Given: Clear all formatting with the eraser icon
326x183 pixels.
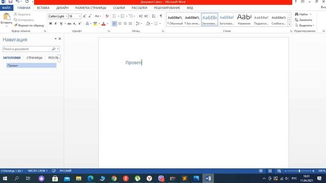Looking at the screenshot, I should tap(107, 16).
